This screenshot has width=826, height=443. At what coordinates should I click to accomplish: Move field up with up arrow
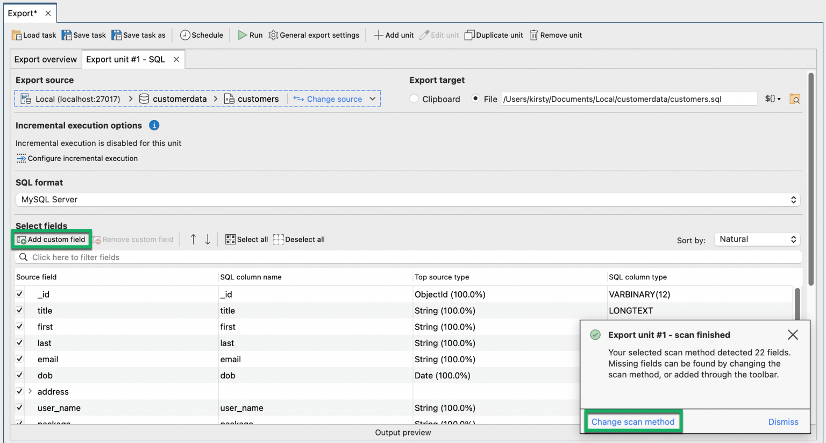(193, 240)
